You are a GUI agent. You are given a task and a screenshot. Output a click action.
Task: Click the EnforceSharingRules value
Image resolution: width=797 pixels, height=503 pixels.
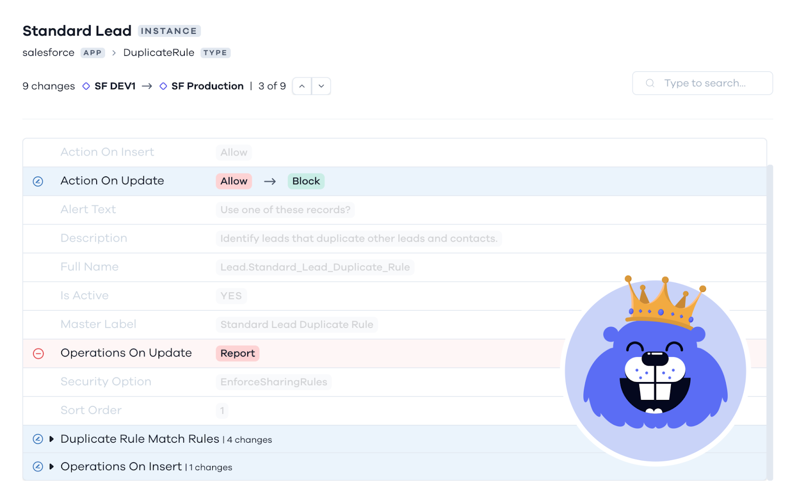(273, 382)
